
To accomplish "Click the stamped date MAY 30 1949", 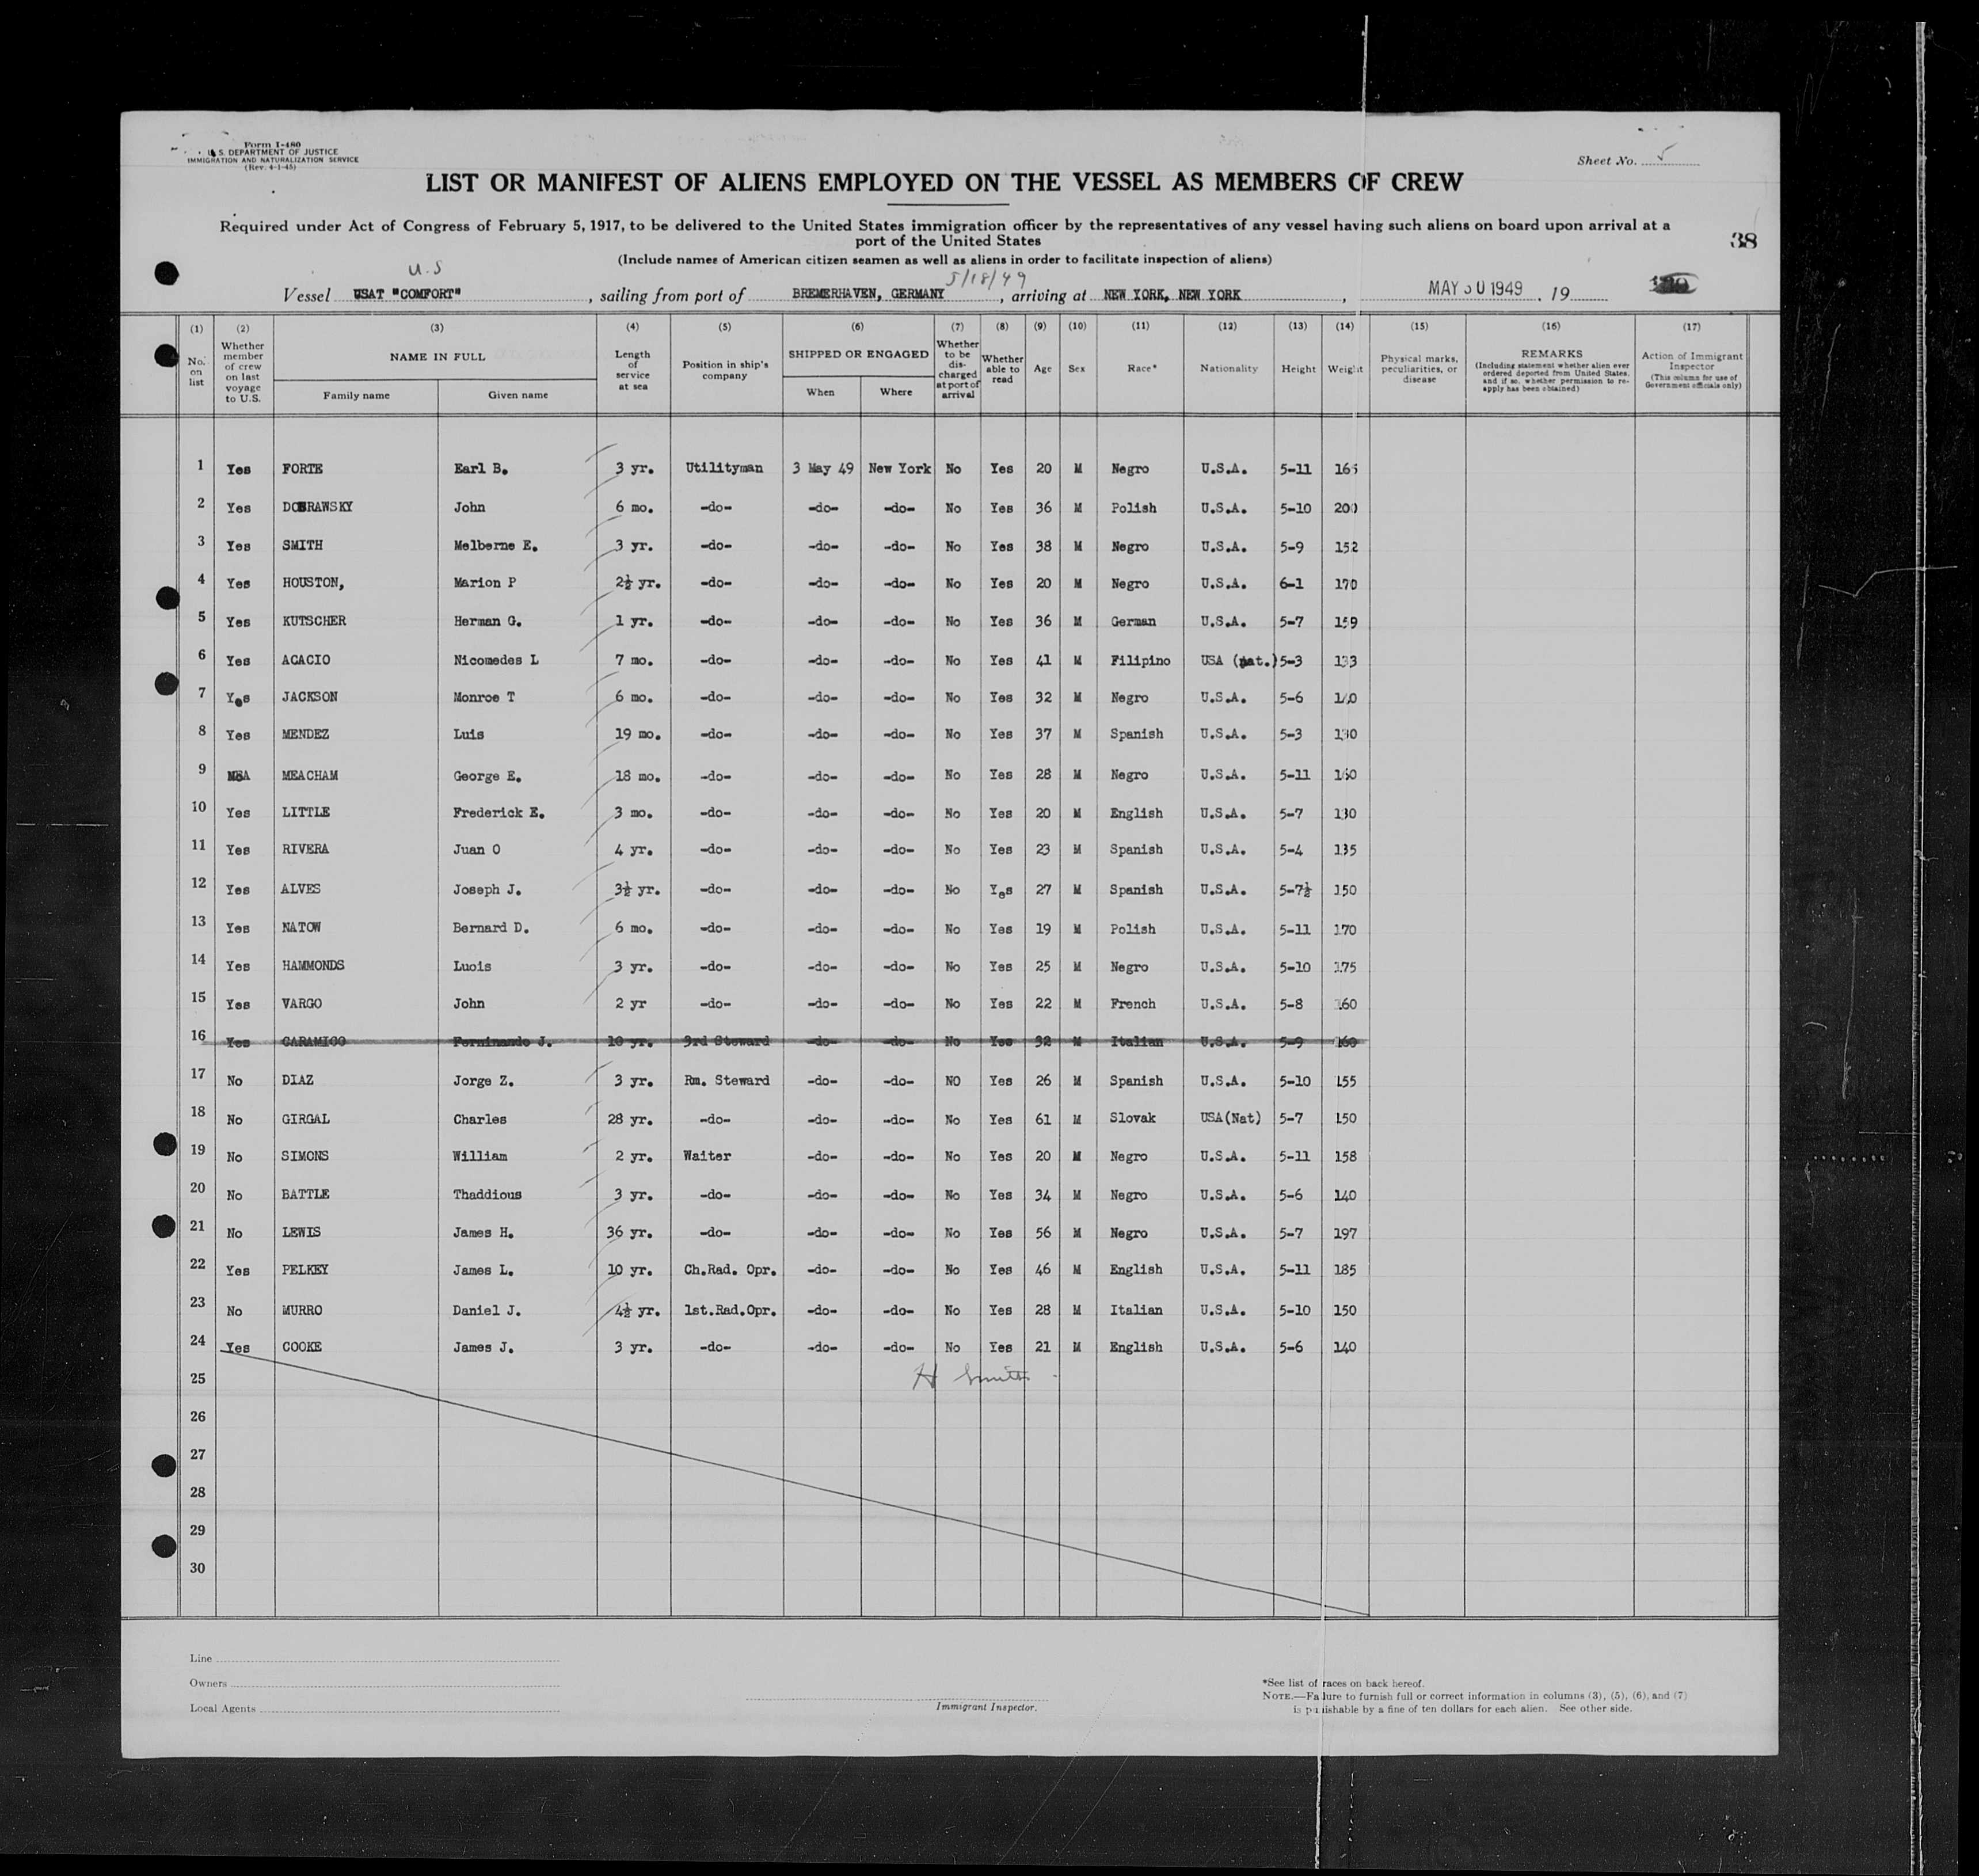I will pyautogui.click(x=1475, y=288).
